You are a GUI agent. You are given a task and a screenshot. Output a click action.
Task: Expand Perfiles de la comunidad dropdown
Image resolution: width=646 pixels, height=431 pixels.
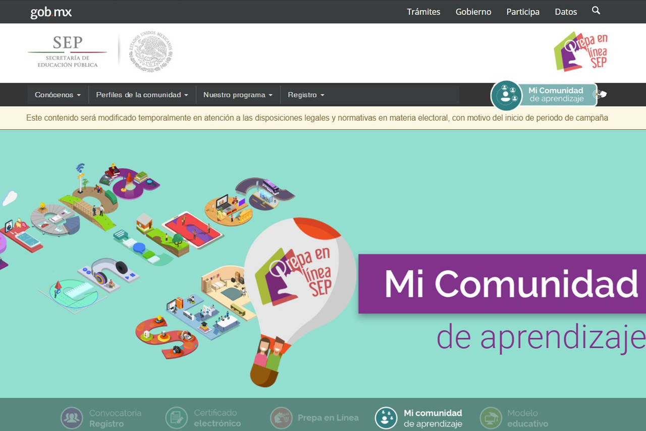(x=142, y=95)
